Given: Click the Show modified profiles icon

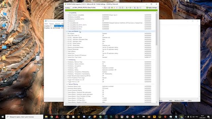Looking at the screenshot, I should (x=105, y=8).
